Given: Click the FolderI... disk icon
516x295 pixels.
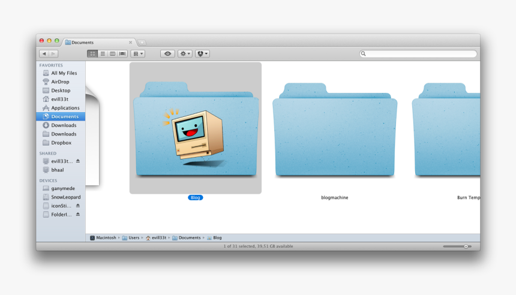Looking at the screenshot, I should (46, 215).
